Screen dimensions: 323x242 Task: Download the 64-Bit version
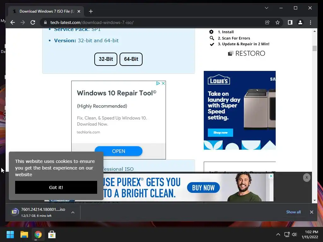pos(131,59)
